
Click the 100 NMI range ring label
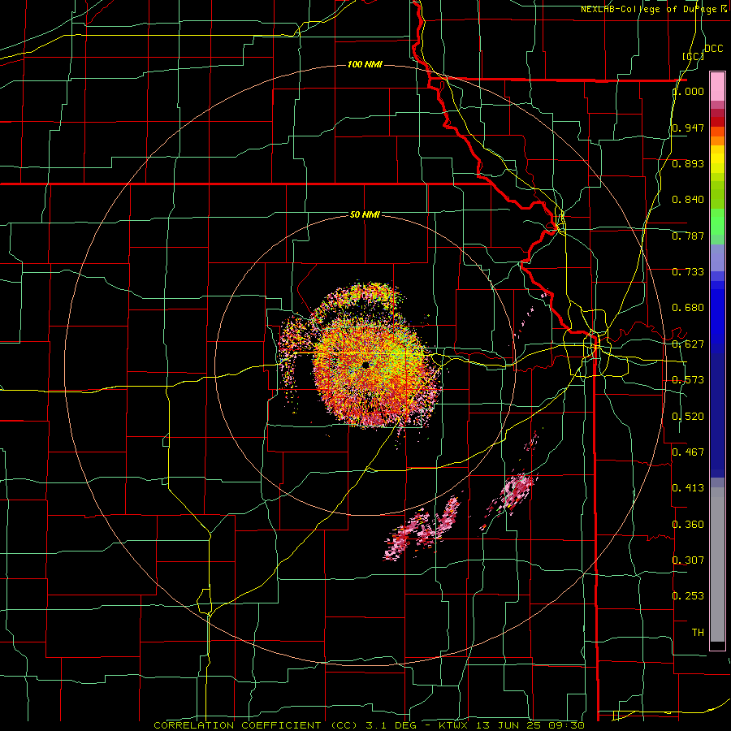365,64
